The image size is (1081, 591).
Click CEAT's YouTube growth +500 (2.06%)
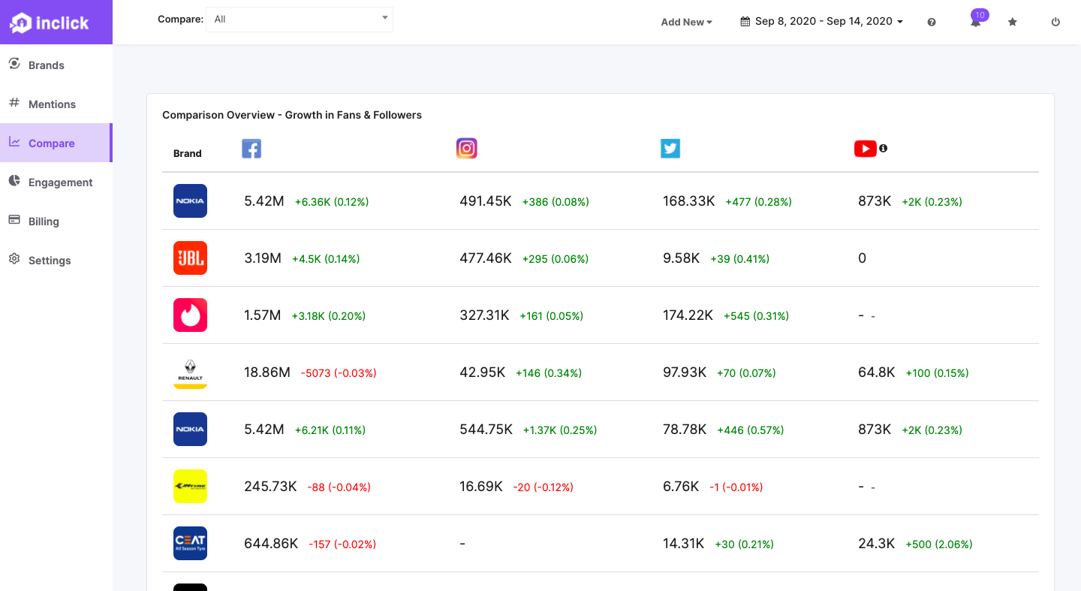tap(939, 544)
